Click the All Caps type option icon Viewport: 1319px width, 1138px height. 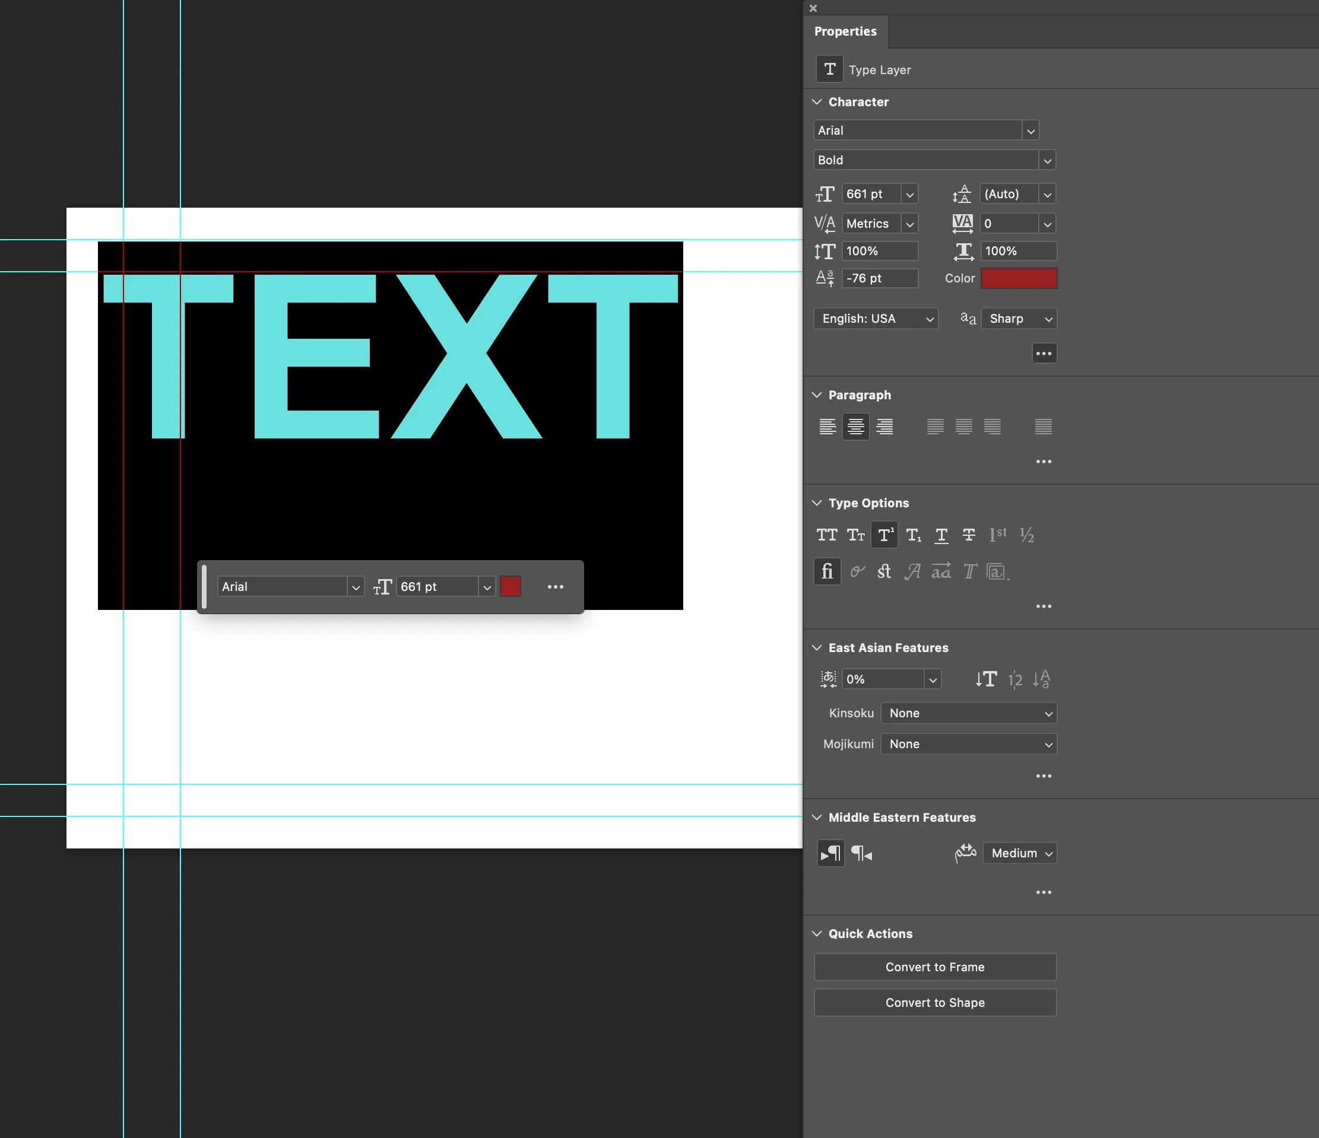tap(827, 535)
